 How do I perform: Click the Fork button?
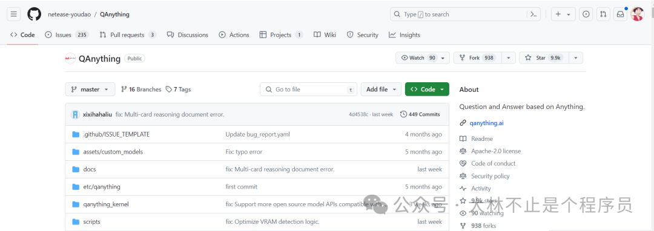477,58
